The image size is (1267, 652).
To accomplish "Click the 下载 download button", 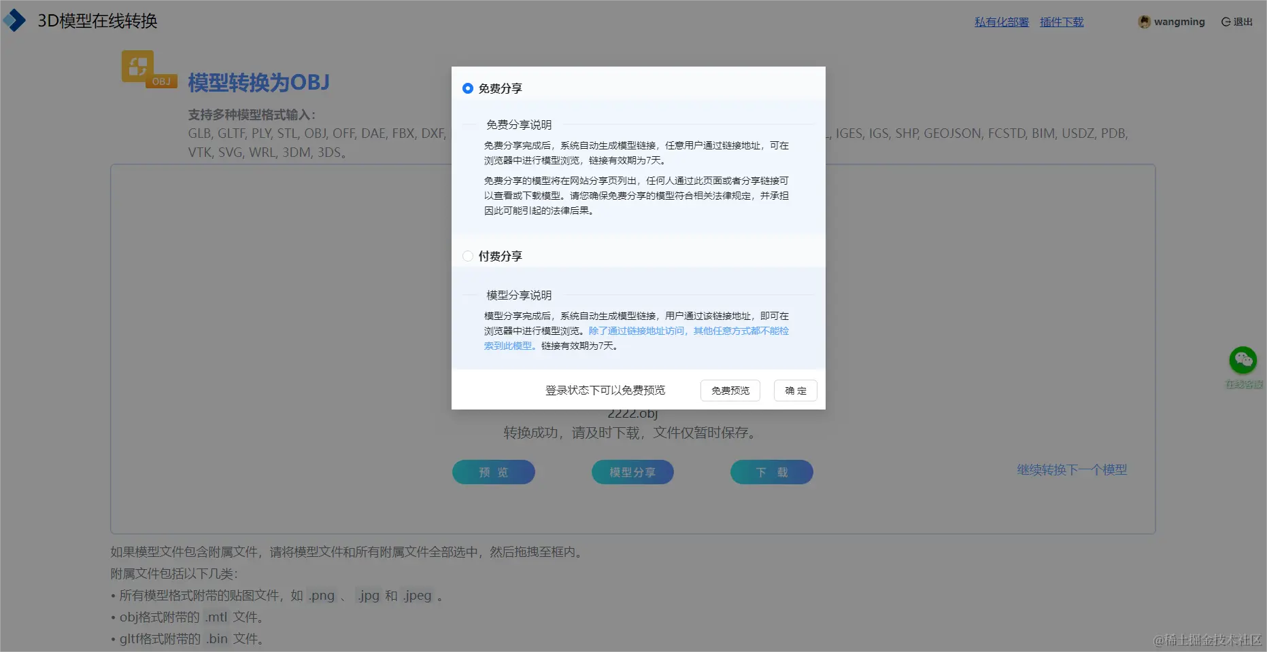I will click(x=771, y=471).
